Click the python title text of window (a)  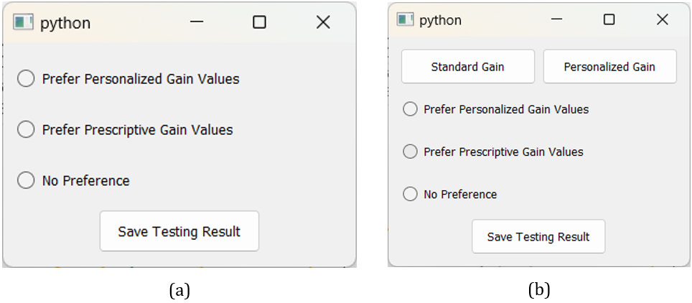tap(65, 23)
